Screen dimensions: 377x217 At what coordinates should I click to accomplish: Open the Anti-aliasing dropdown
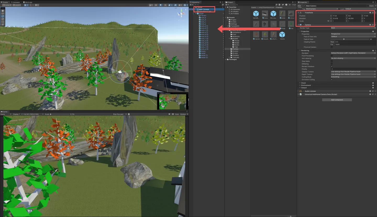click(x=353, y=58)
